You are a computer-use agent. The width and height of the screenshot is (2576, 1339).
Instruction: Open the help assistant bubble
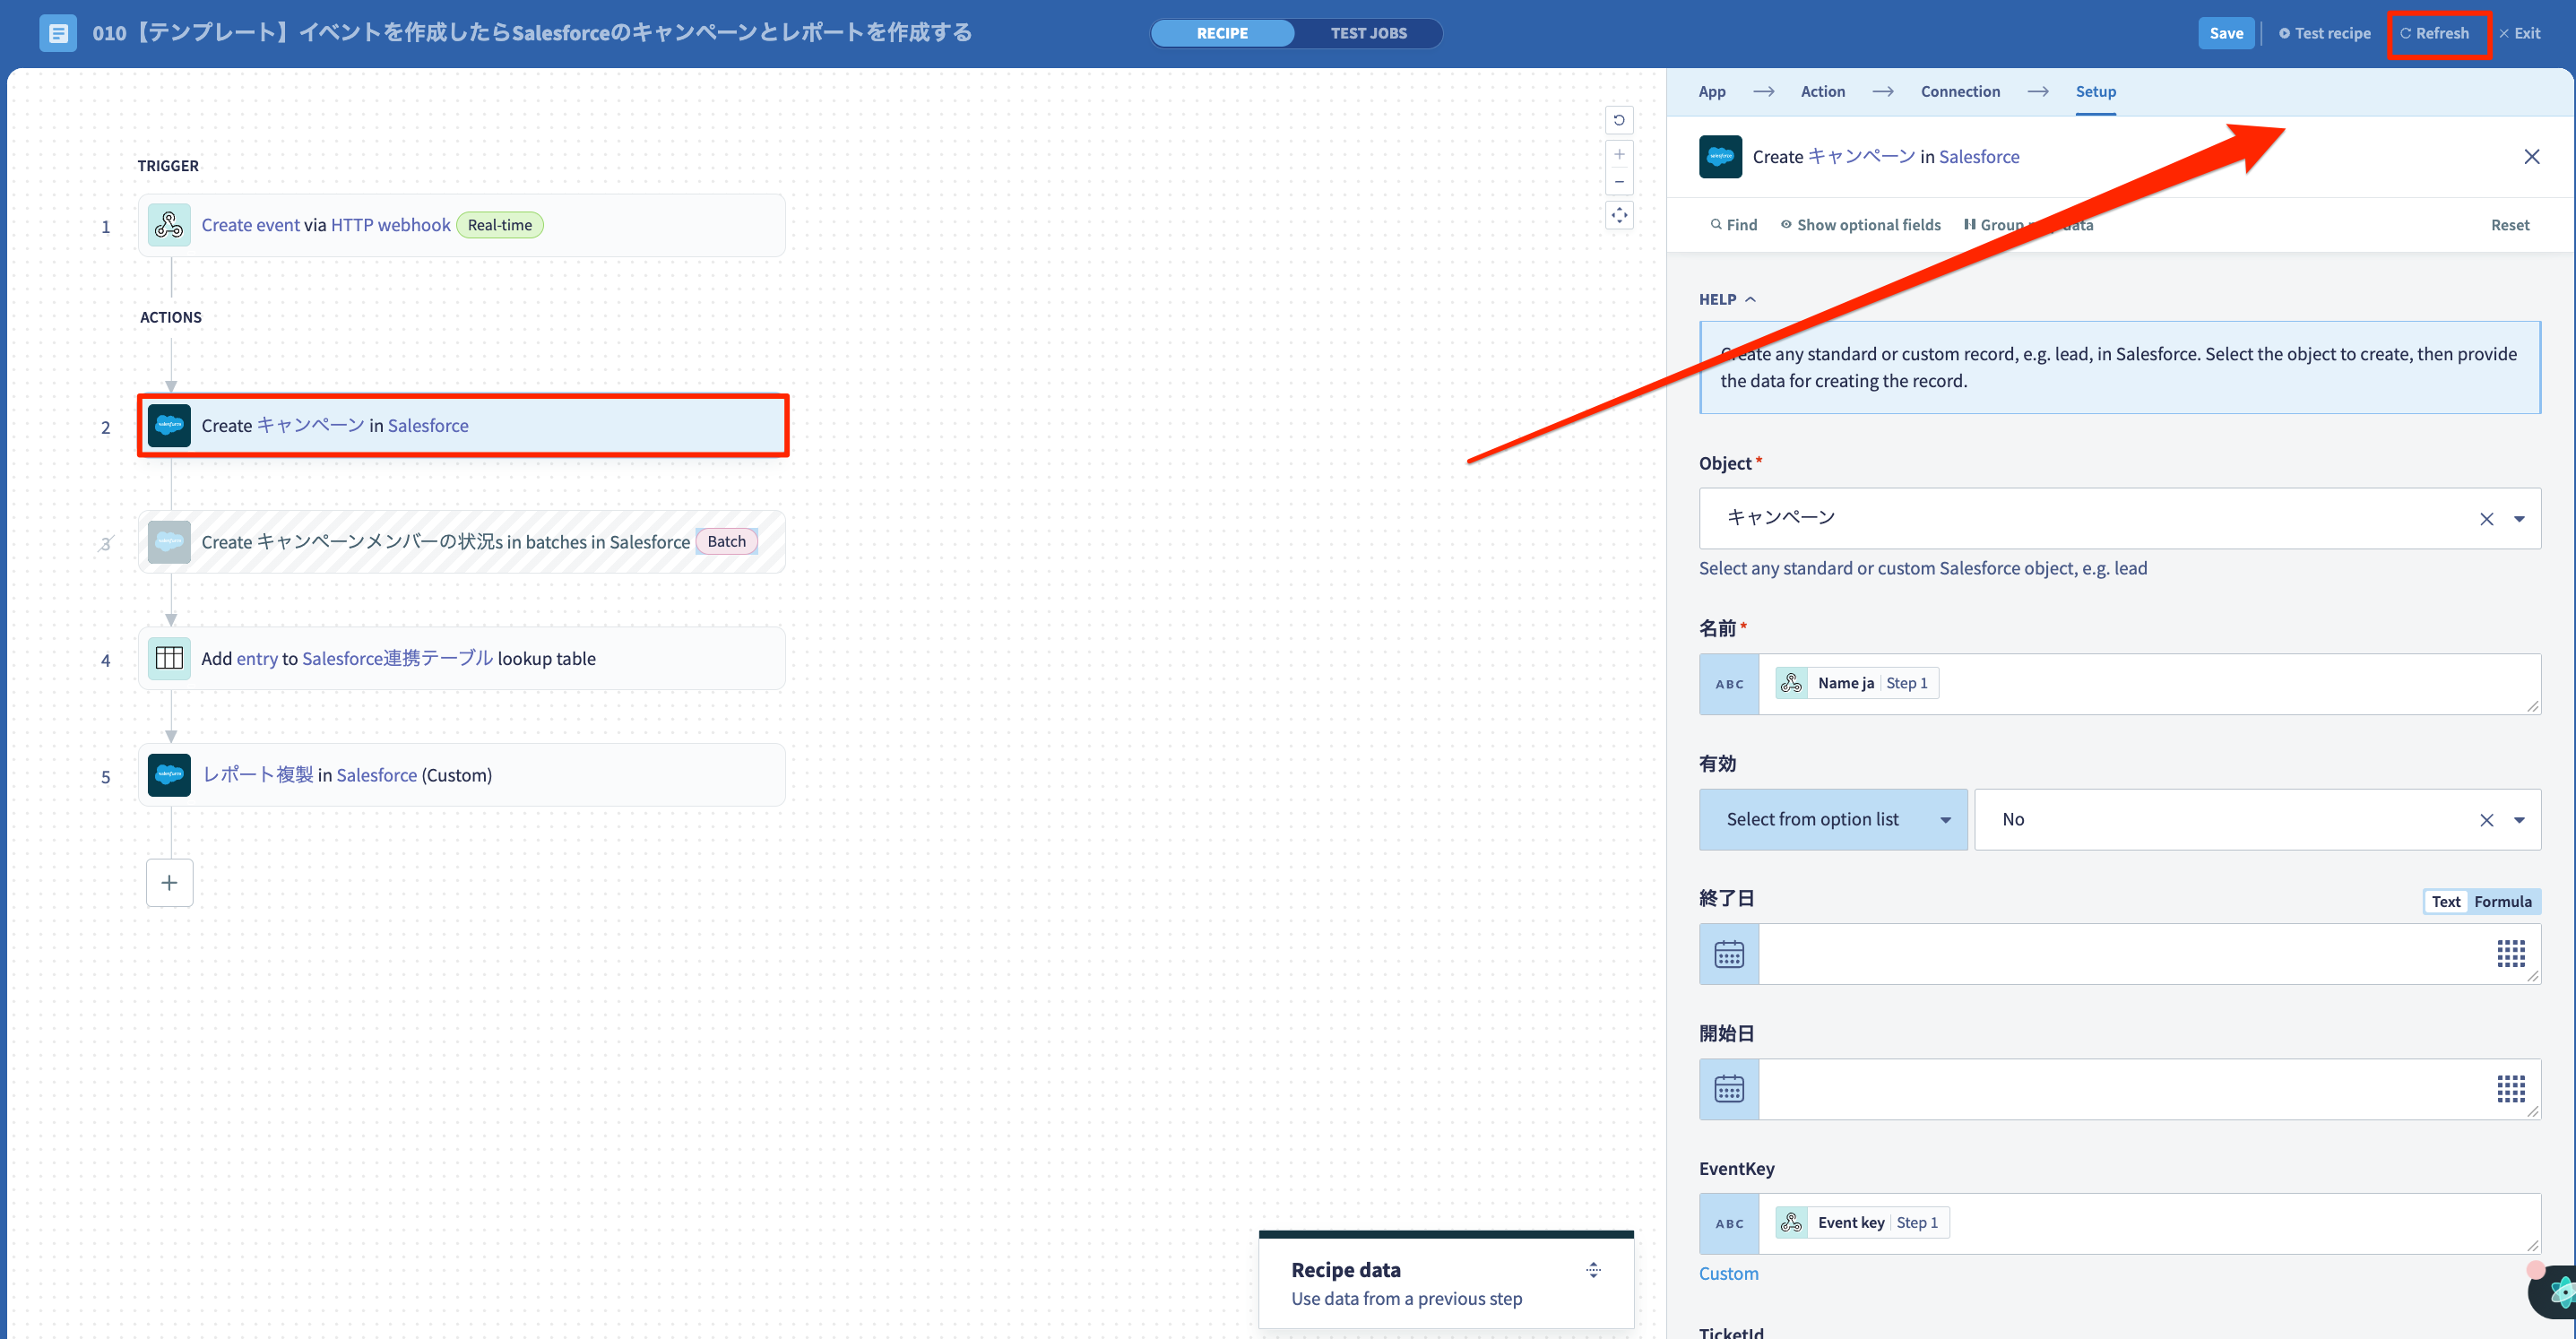click(x=2554, y=1291)
